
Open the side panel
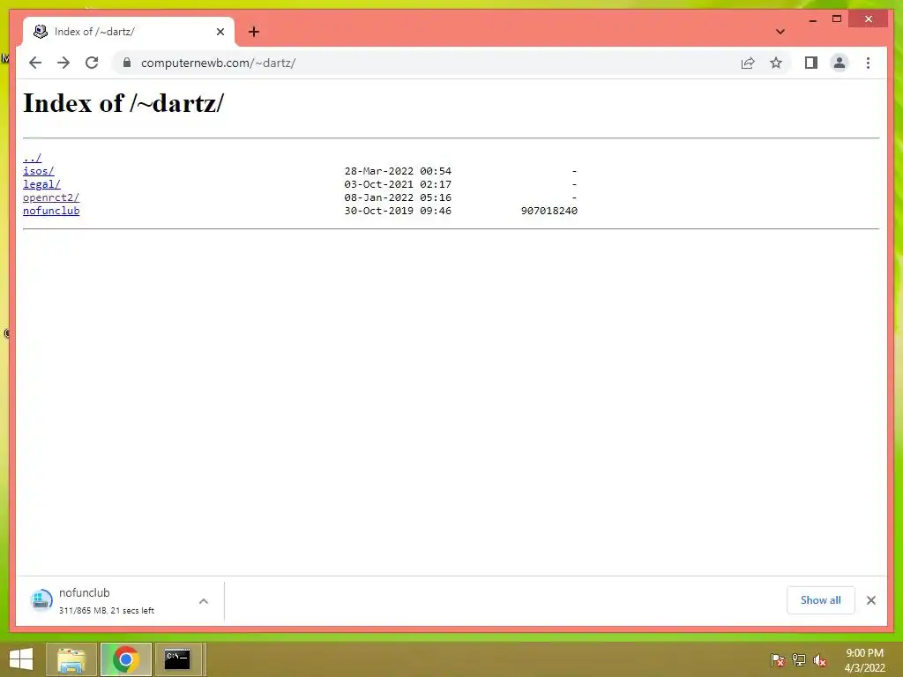[x=811, y=63]
